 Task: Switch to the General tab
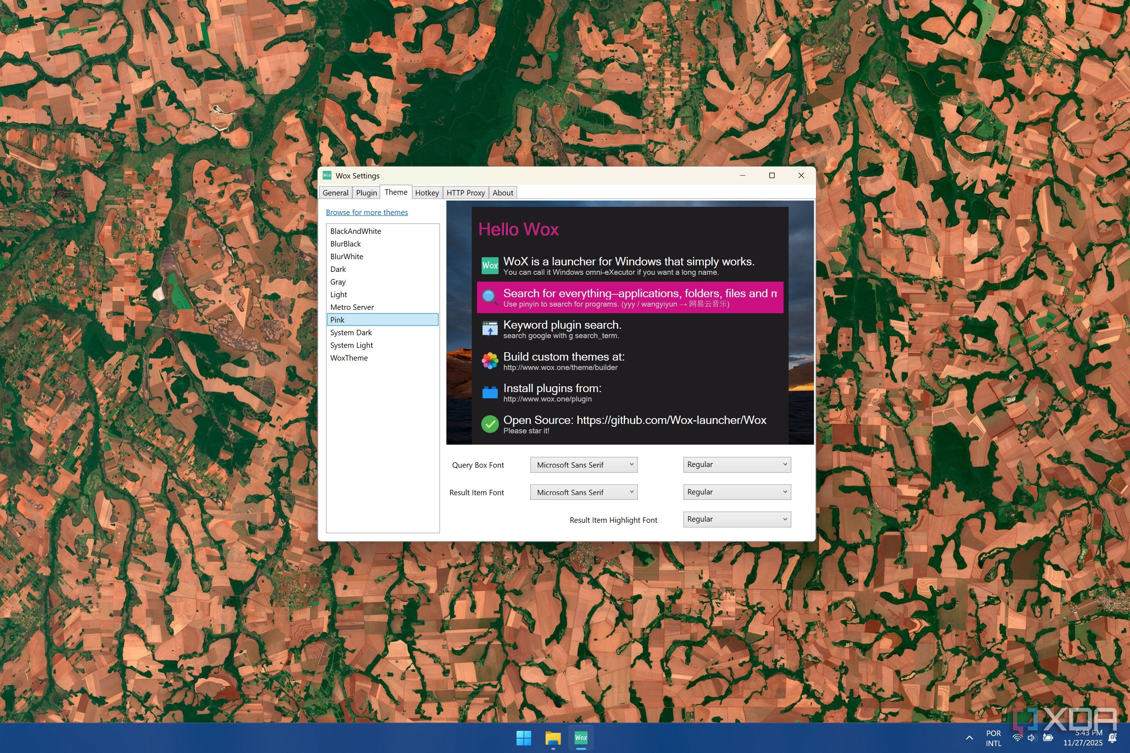point(335,193)
